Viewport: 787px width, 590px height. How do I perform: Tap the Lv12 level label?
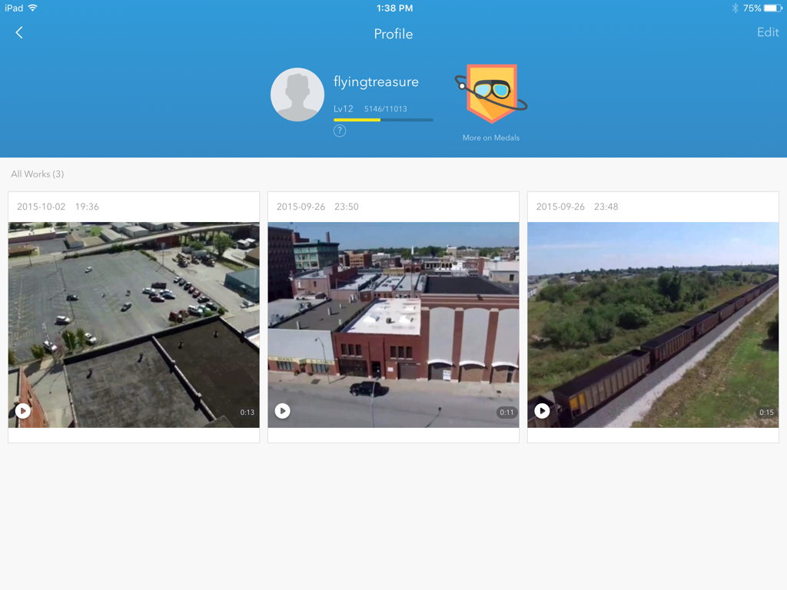[344, 109]
